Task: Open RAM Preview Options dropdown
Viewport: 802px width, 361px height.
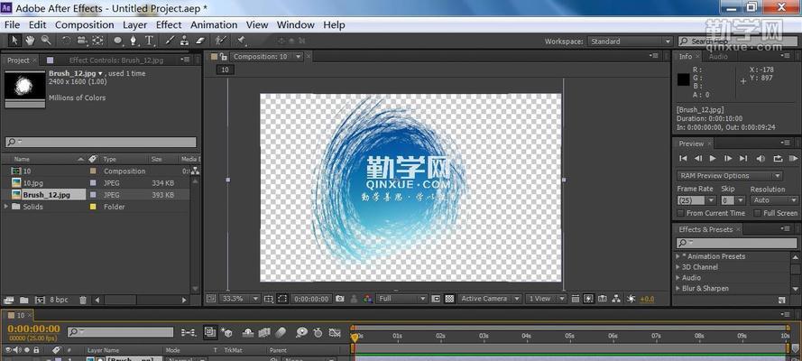Action: [729, 176]
